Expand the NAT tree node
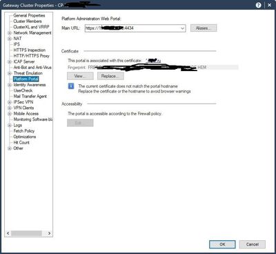 click(x=10, y=39)
